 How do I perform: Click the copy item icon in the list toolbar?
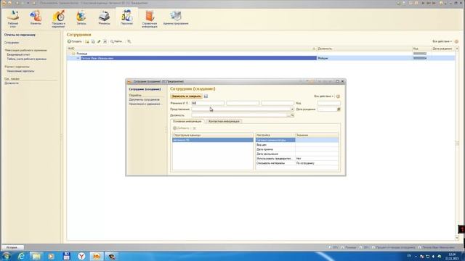[x=93, y=41]
